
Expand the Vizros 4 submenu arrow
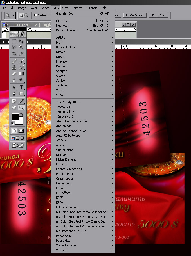[x=112, y=250]
